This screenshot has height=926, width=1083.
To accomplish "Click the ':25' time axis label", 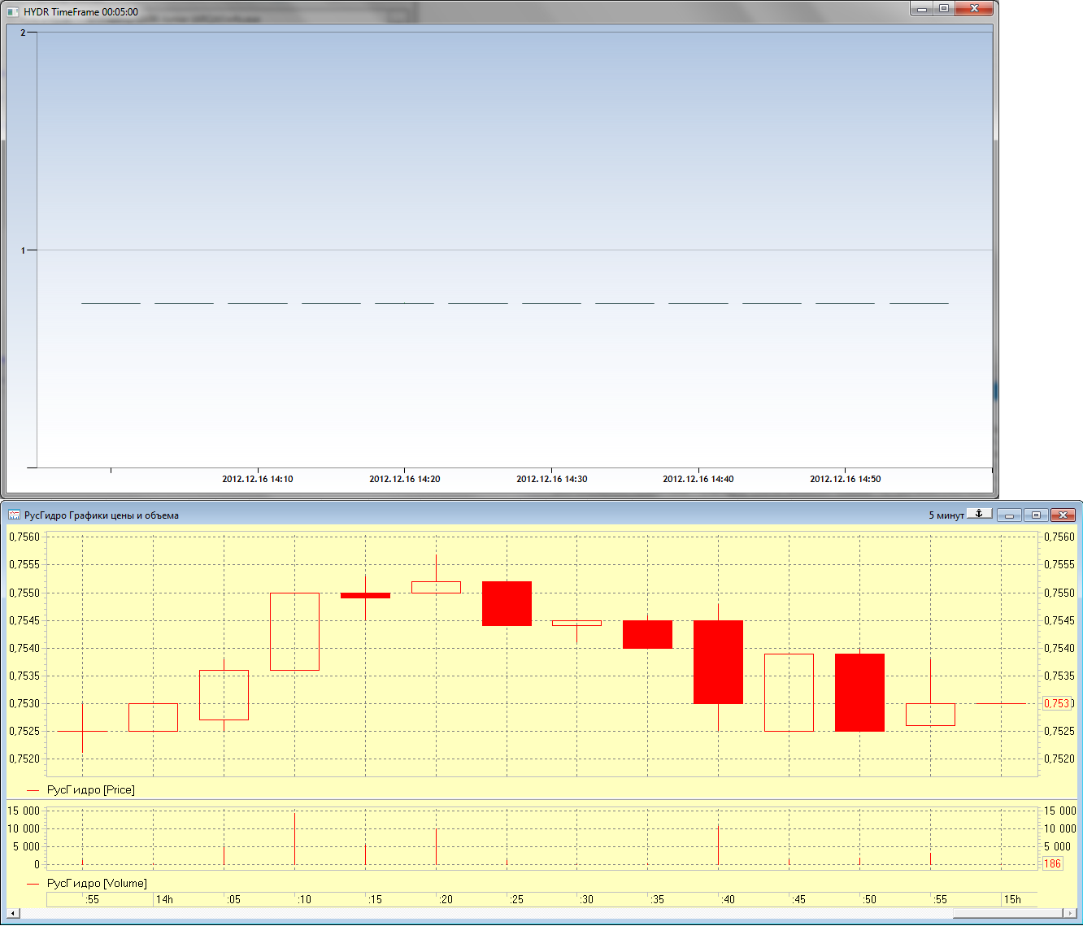I will coord(516,899).
